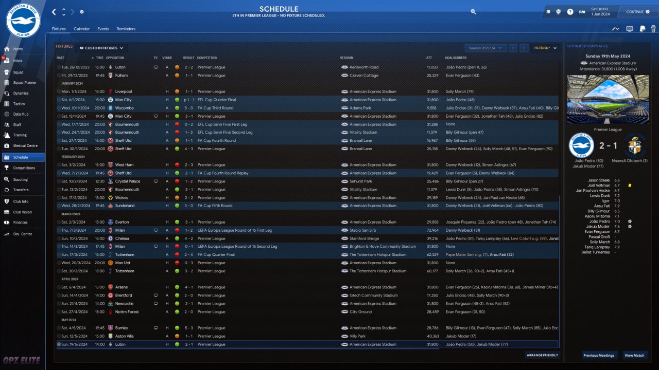The width and height of the screenshot is (659, 370).
Task: Select the marker beside Sat, 6/4/2024 fixture
Action: coord(59,287)
